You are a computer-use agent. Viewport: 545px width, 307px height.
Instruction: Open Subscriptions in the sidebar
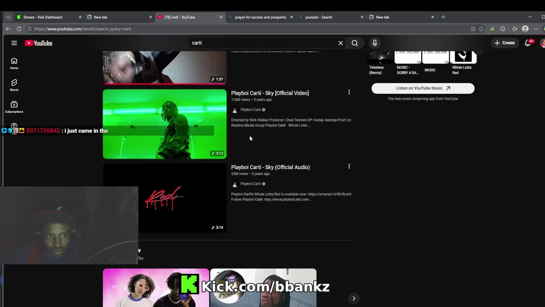tap(14, 107)
